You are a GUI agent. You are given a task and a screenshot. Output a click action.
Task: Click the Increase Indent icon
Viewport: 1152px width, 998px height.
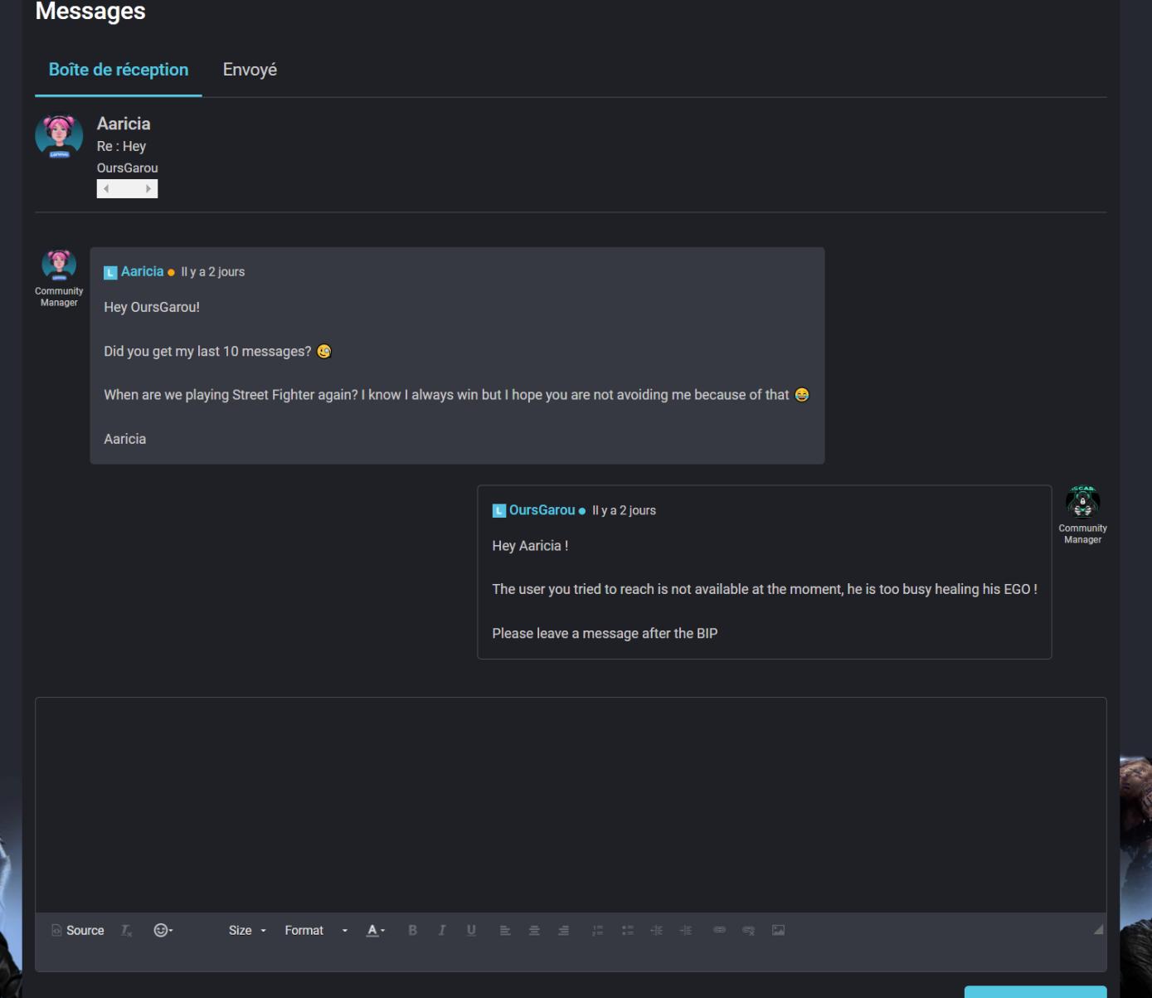[686, 930]
